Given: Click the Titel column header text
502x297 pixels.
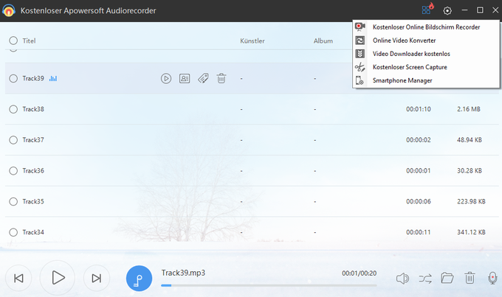Looking at the screenshot, I should (29, 41).
